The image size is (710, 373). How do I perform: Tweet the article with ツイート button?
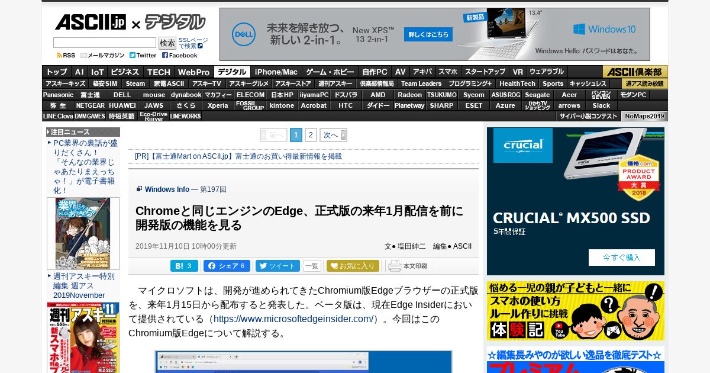(x=277, y=266)
